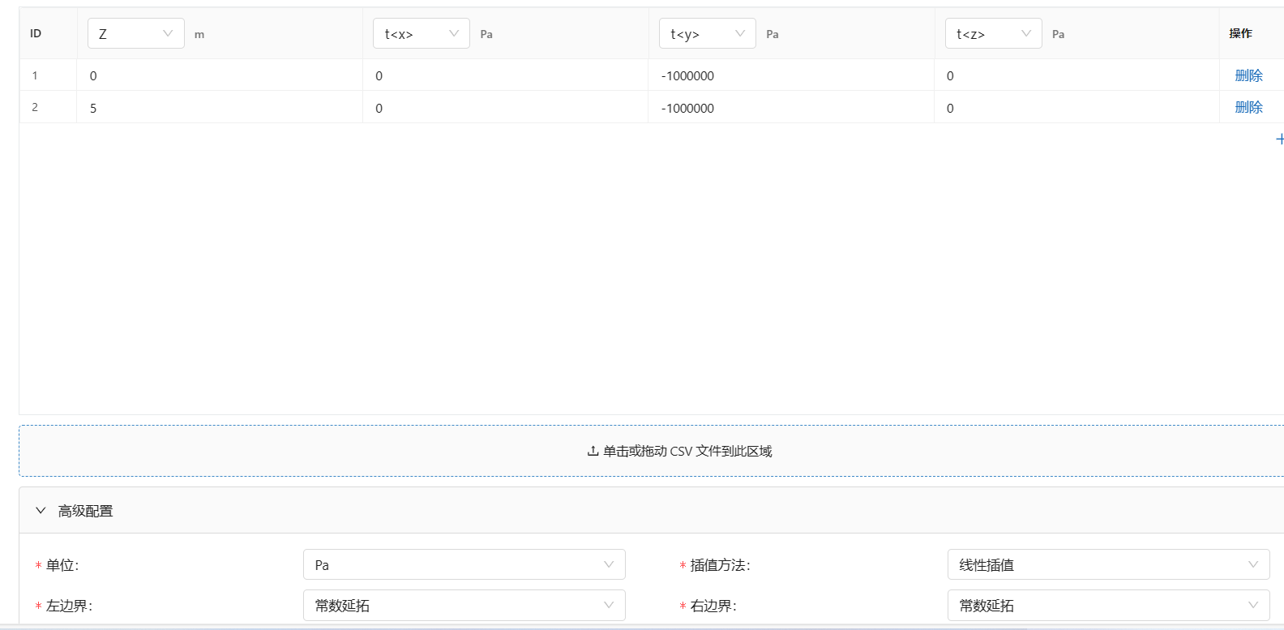1284x630 pixels.
Task: Delete row 1 via 删除 link
Action: pos(1248,75)
